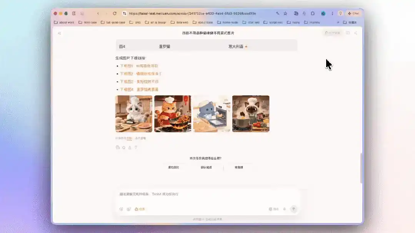Click the small icon left of the send button
The height and width of the screenshot is (233, 415).
(285, 209)
